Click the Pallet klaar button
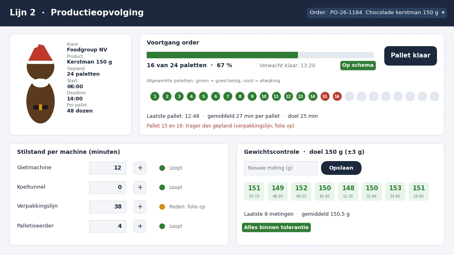This screenshot has height=255, width=454. 410,55
